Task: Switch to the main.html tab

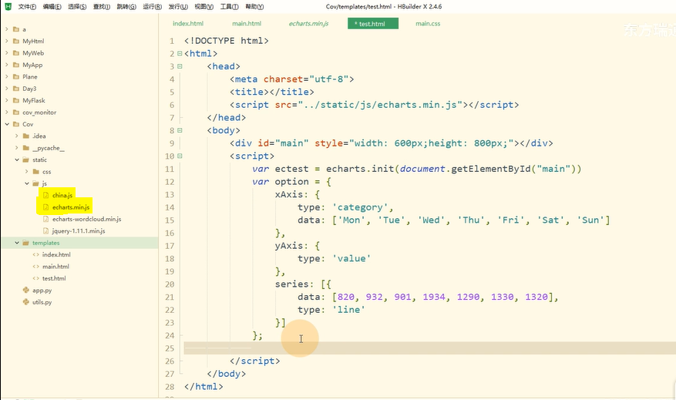Action: pos(247,24)
